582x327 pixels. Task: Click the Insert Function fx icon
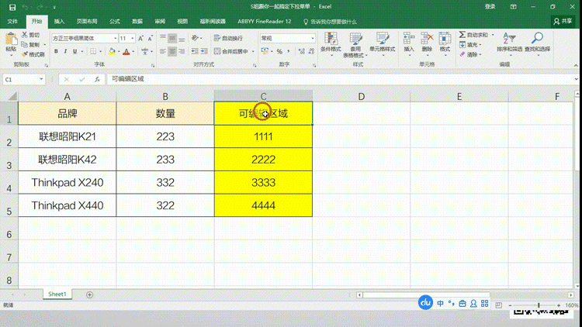97,79
